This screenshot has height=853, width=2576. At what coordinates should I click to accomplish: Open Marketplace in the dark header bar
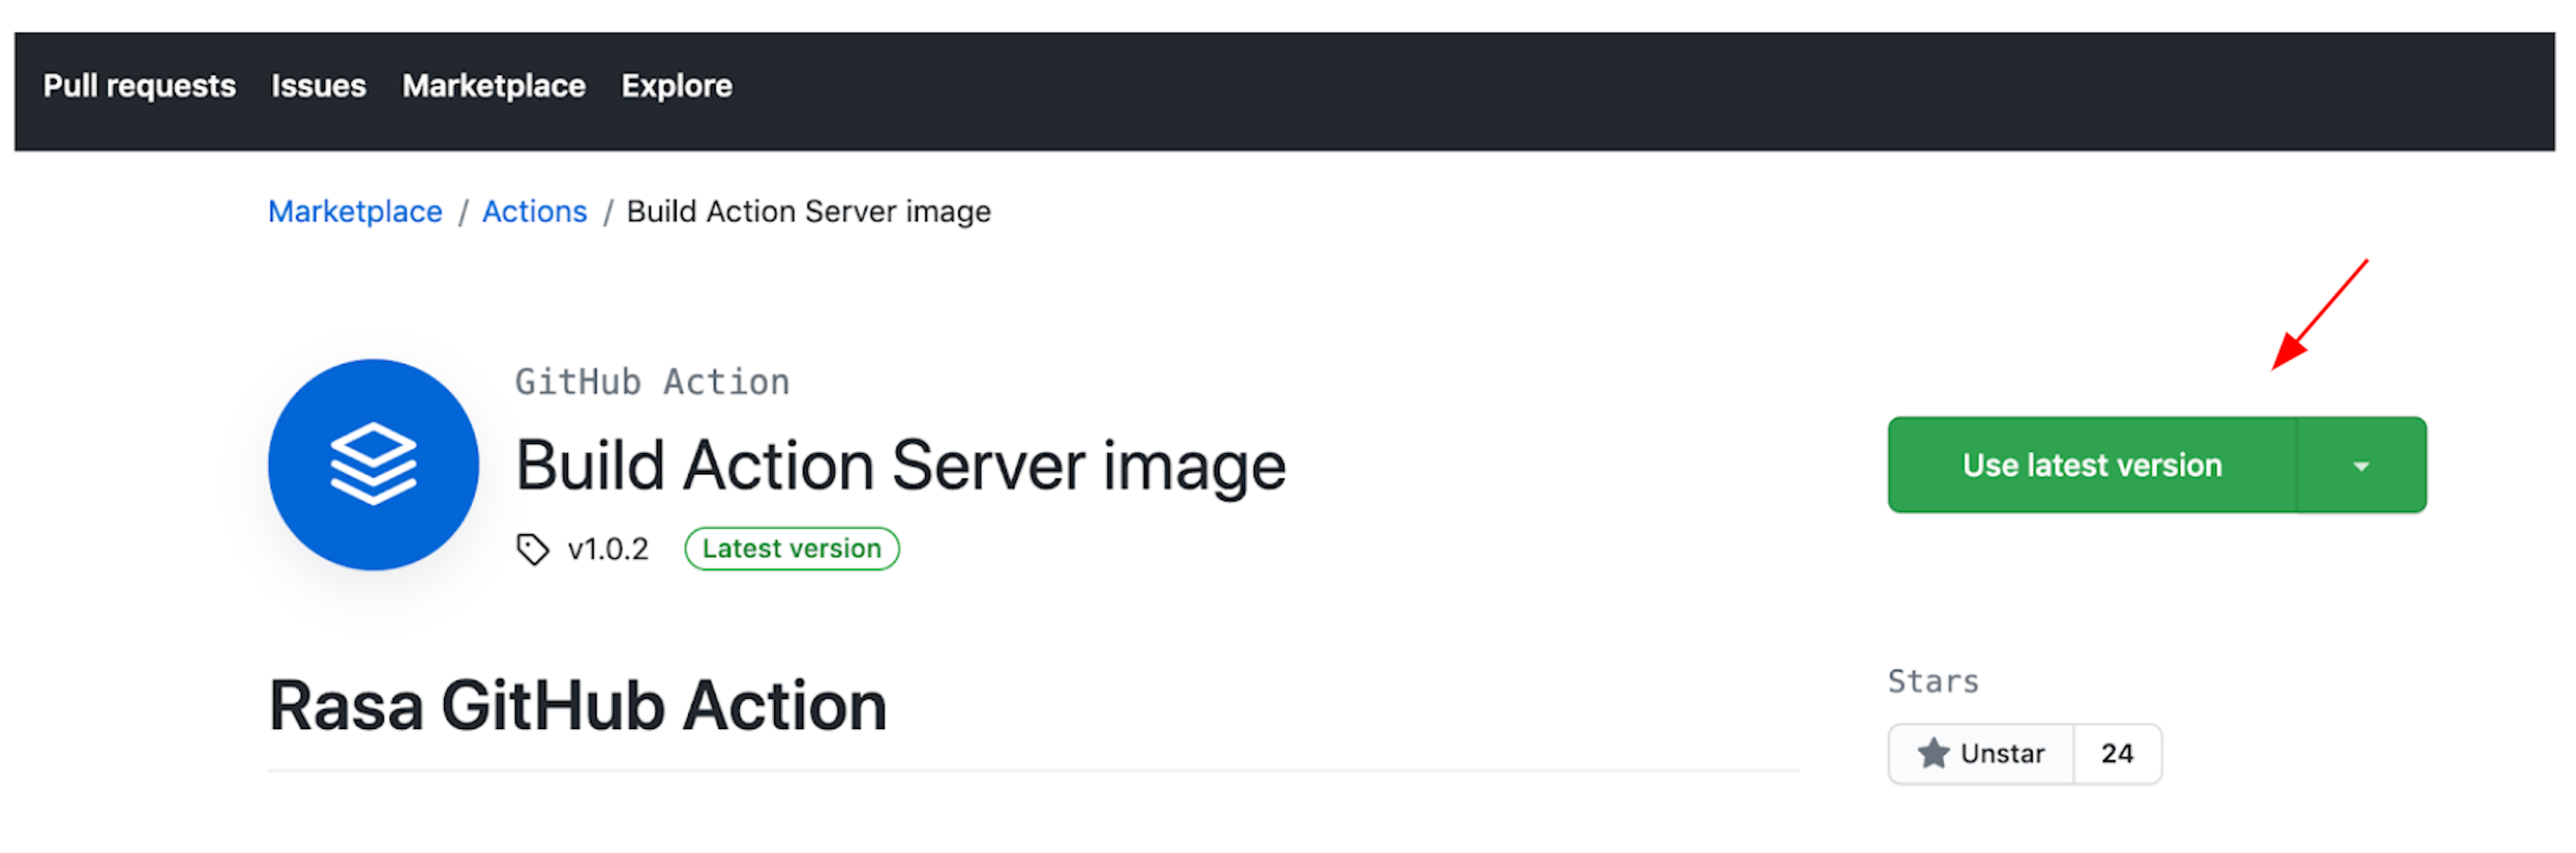(493, 86)
